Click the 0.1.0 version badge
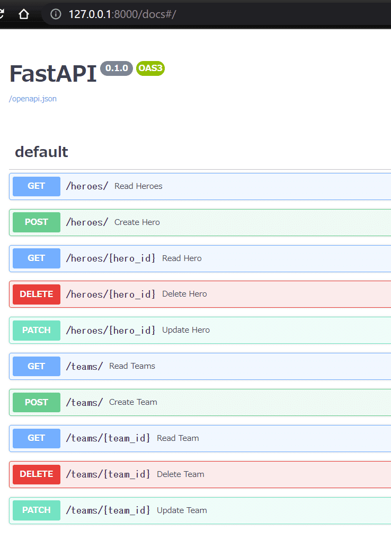The width and height of the screenshot is (391, 538). coord(117,68)
